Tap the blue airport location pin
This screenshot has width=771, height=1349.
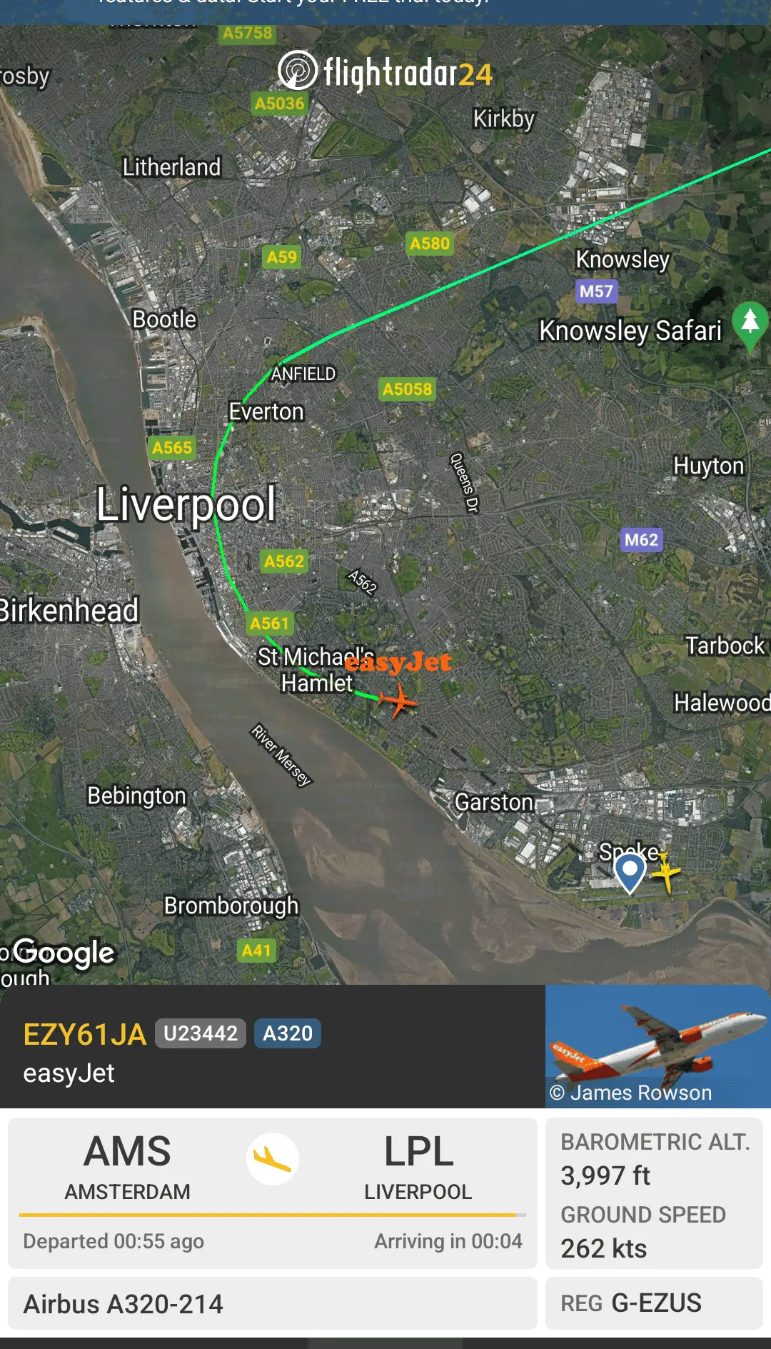[630, 874]
